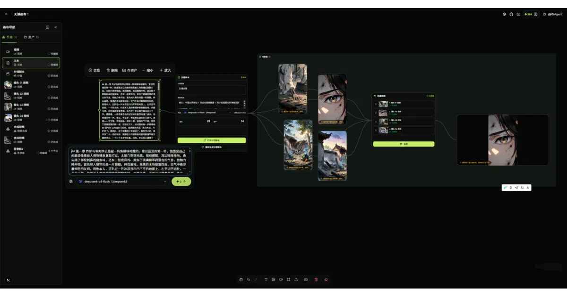Select 镜头 03 视频 in the node list
The width and height of the screenshot is (567, 297).
(31, 107)
